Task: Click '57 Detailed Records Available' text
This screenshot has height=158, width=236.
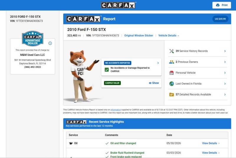Action: (x=193, y=95)
